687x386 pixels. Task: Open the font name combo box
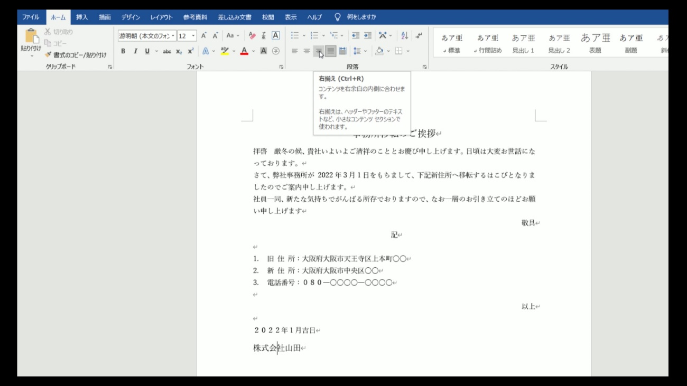[x=147, y=36]
